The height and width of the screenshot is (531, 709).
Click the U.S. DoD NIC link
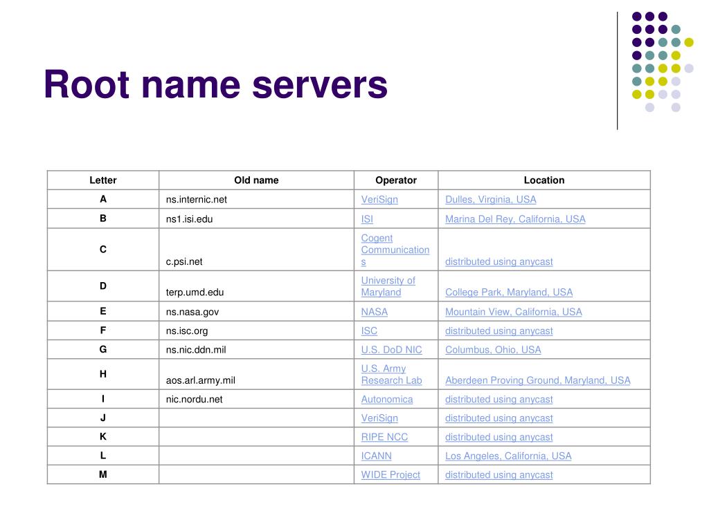392,350
